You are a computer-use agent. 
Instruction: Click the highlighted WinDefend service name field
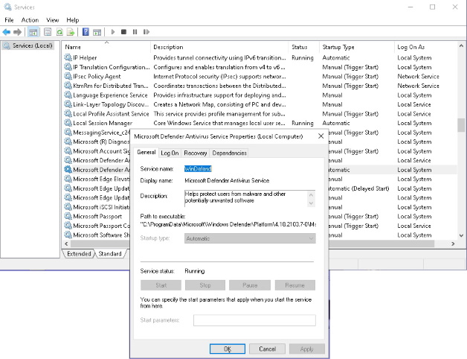click(x=198, y=169)
